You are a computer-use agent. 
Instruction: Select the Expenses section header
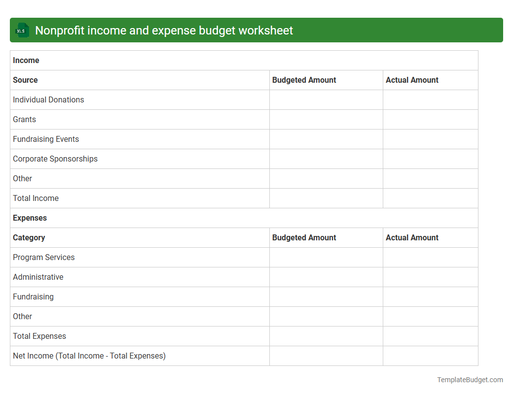coord(30,218)
